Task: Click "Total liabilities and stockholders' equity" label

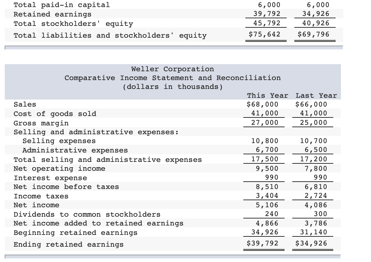Action: coord(110,36)
